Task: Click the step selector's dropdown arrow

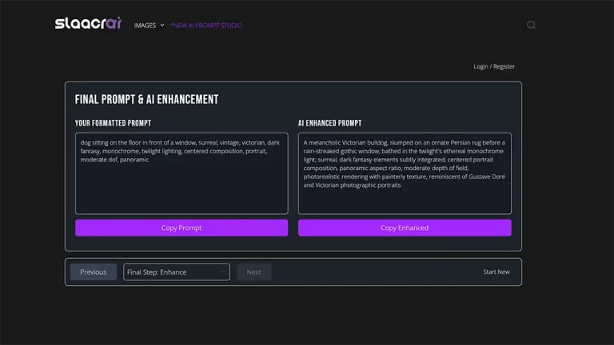Action: coord(223,272)
